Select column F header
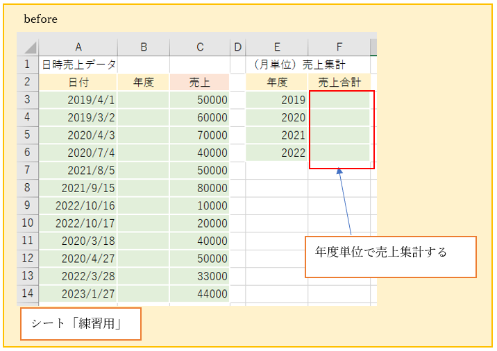Image resolution: width=497 pixels, height=351 pixels. coord(339,47)
